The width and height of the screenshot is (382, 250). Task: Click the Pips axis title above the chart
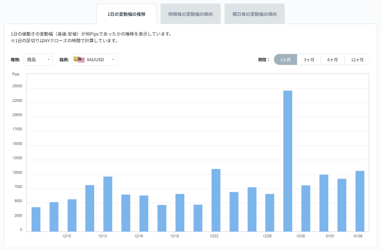[17, 73]
